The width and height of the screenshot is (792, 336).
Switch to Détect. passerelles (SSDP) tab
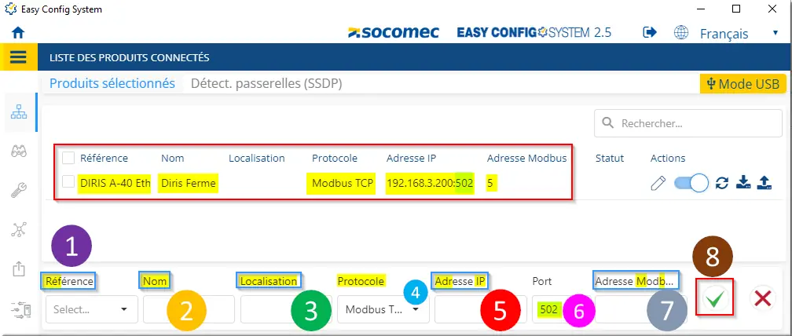coord(266,84)
